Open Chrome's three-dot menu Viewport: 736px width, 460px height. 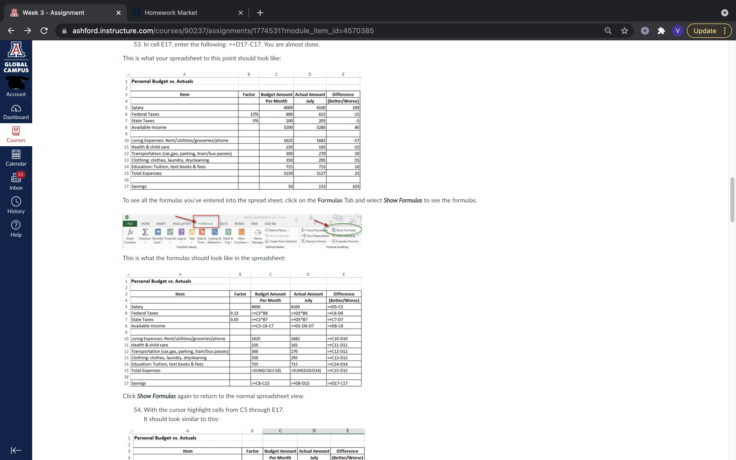tap(725, 31)
